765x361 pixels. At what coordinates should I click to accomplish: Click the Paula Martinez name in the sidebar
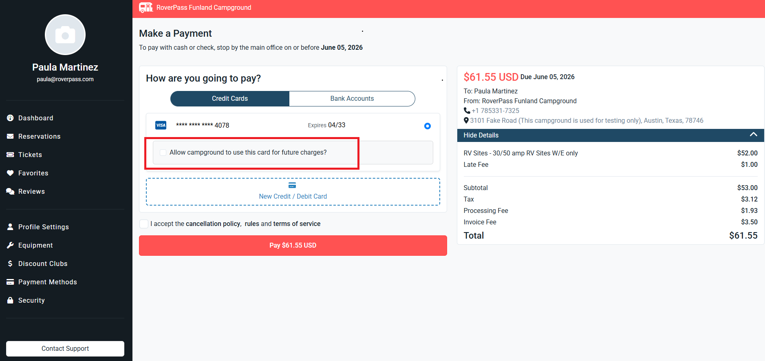65,67
